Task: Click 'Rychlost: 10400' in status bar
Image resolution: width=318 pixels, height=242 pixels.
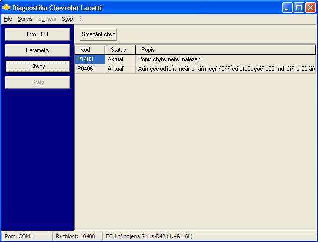Action: tap(75, 236)
